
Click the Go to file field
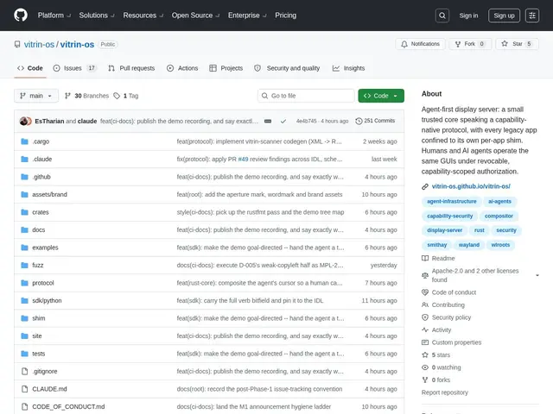coord(306,96)
